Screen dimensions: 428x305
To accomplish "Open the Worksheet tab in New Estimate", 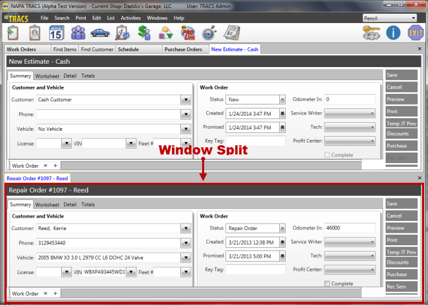I will click(47, 76).
